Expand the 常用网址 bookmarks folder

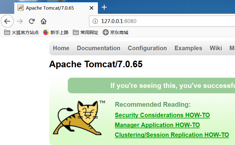tap(86, 32)
